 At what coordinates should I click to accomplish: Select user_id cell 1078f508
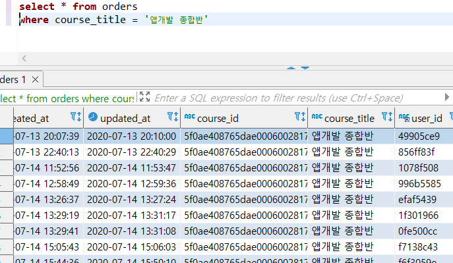pyautogui.click(x=424, y=167)
